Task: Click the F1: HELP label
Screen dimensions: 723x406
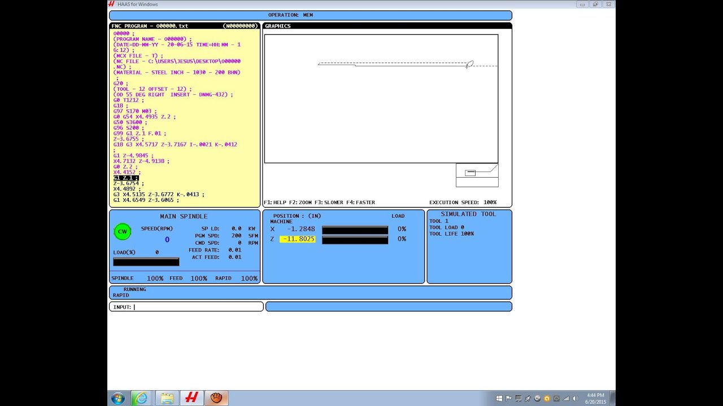Action: coord(275,202)
